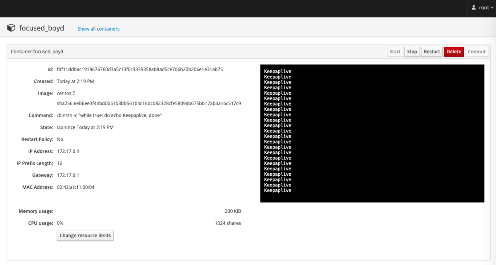
Task: Delete the focused_boyd container
Action: point(453,51)
